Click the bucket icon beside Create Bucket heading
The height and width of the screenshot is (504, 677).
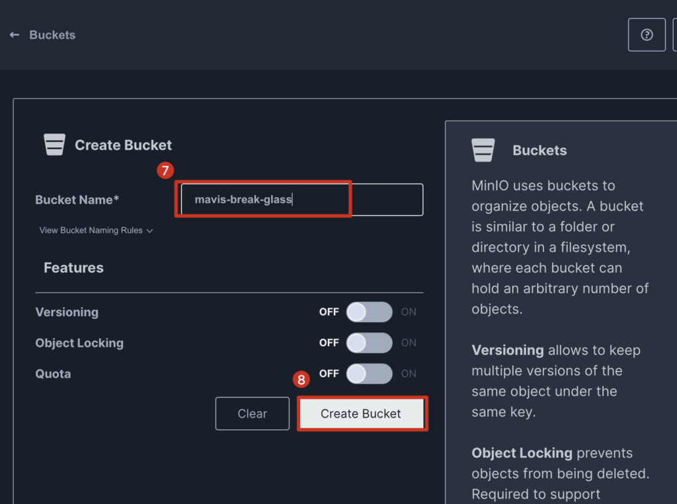(54, 145)
